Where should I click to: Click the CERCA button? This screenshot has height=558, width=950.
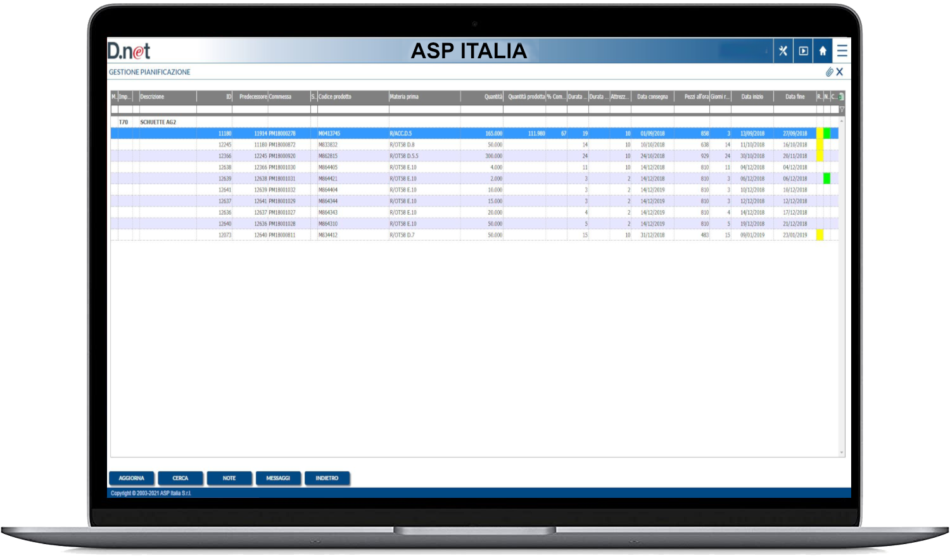(x=180, y=478)
